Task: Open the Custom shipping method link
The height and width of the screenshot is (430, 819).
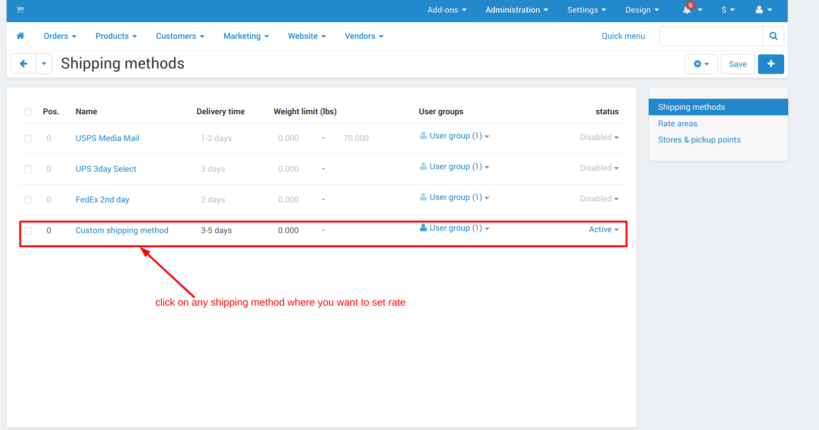Action: click(x=122, y=230)
